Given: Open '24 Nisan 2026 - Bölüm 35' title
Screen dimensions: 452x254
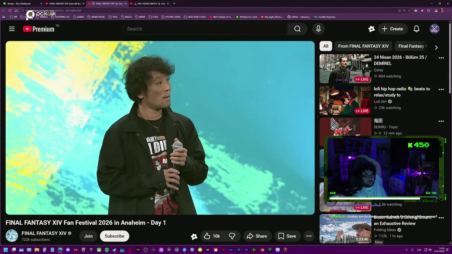Looking at the screenshot, I should [400, 60].
